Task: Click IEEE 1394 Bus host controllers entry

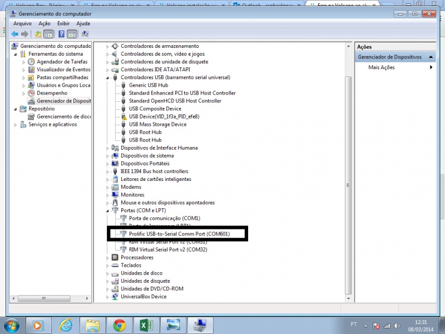Action: point(155,171)
